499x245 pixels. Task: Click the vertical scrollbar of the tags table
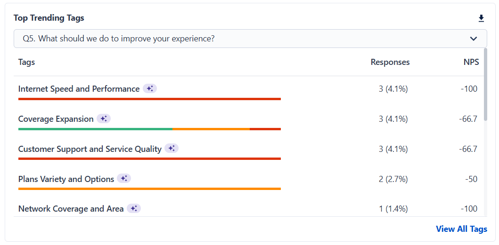coord(485,85)
